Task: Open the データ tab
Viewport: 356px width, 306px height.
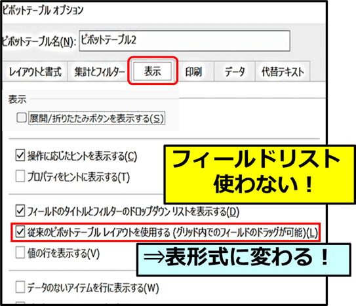Action: tap(235, 71)
